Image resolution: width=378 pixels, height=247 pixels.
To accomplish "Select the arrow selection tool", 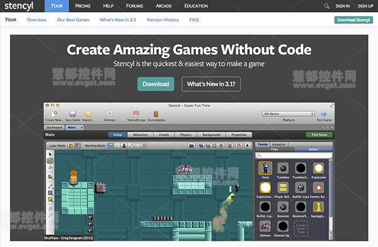I will (50, 154).
